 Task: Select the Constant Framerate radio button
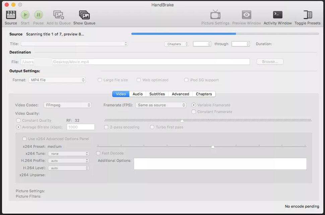point(194,112)
